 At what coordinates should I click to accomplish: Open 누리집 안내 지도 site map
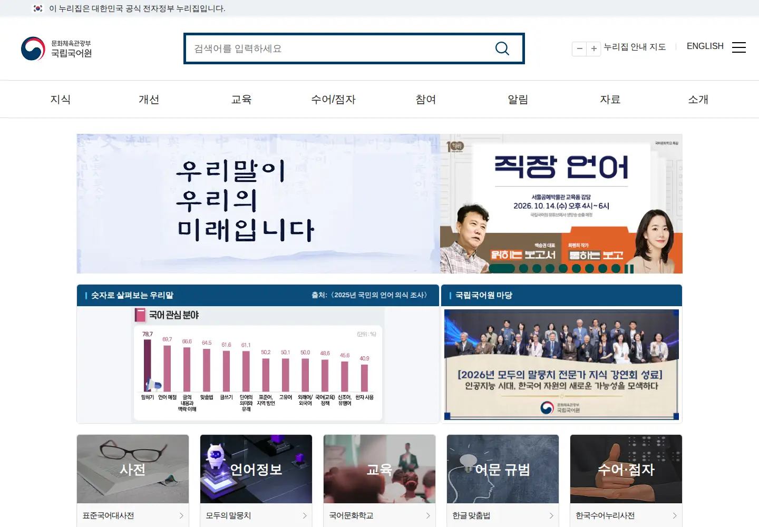[x=635, y=47]
